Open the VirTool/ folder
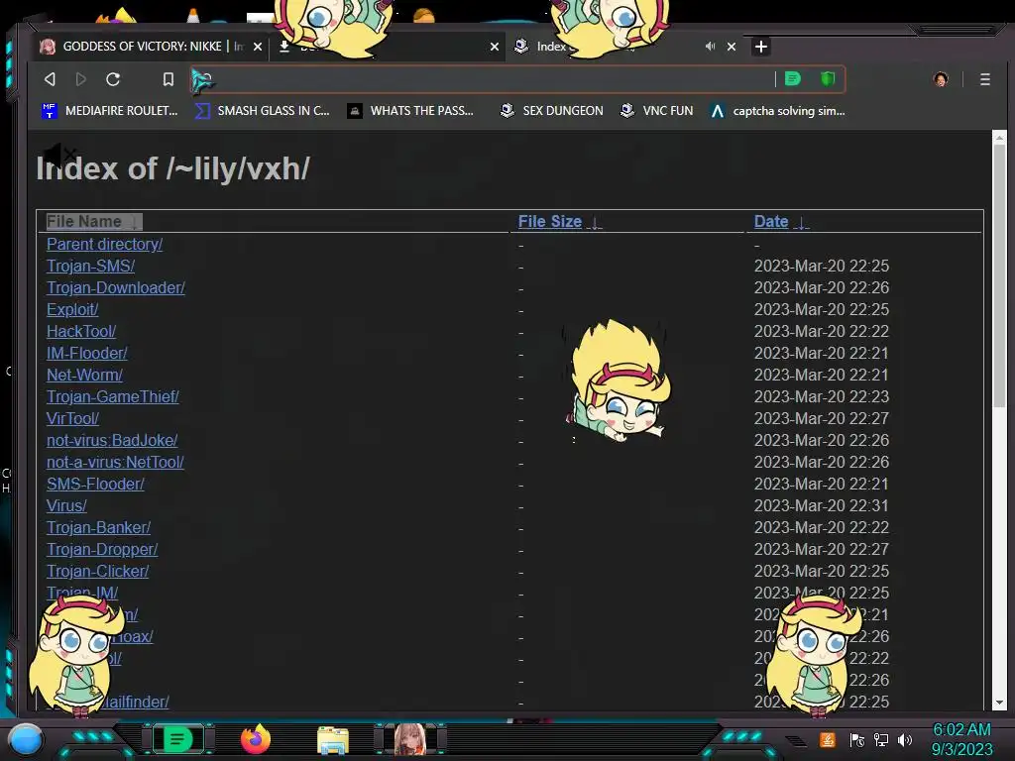The height and width of the screenshot is (761, 1015). [x=72, y=419]
